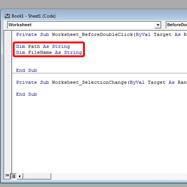Click the horizontal scroll left arrow
Image resolution: width=187 pixels, height=187 pixels.
coord(20,176)
